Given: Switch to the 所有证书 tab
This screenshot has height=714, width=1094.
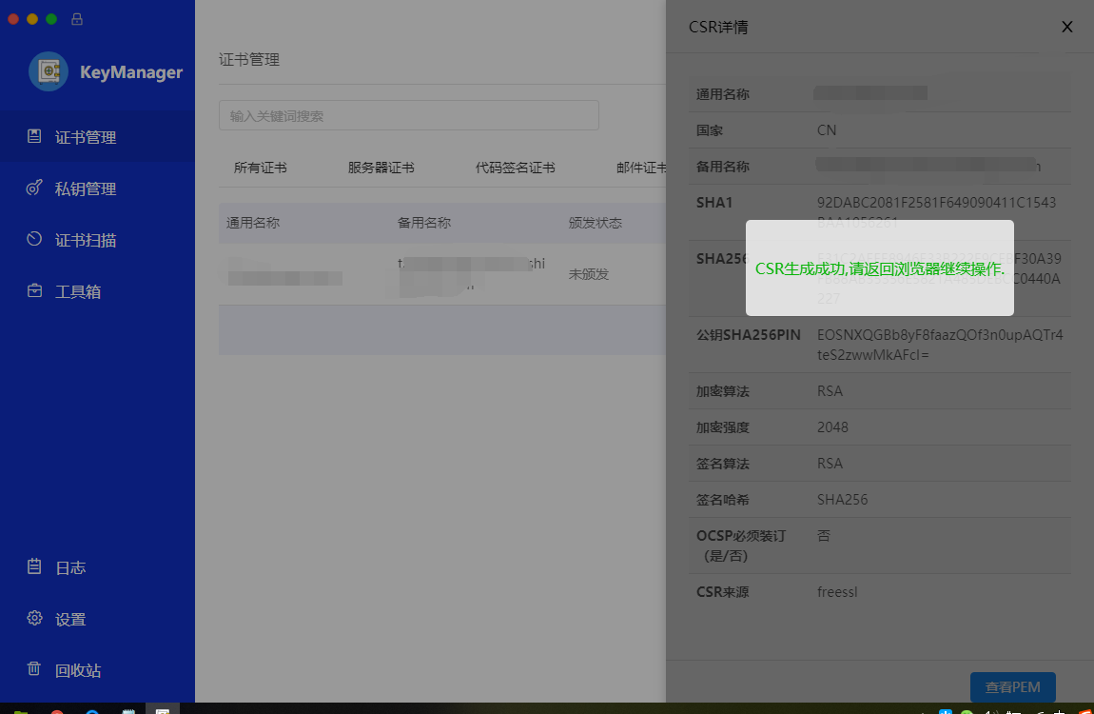Looking at the screenshot, I should pyautogui.click(x=260, y=167).
